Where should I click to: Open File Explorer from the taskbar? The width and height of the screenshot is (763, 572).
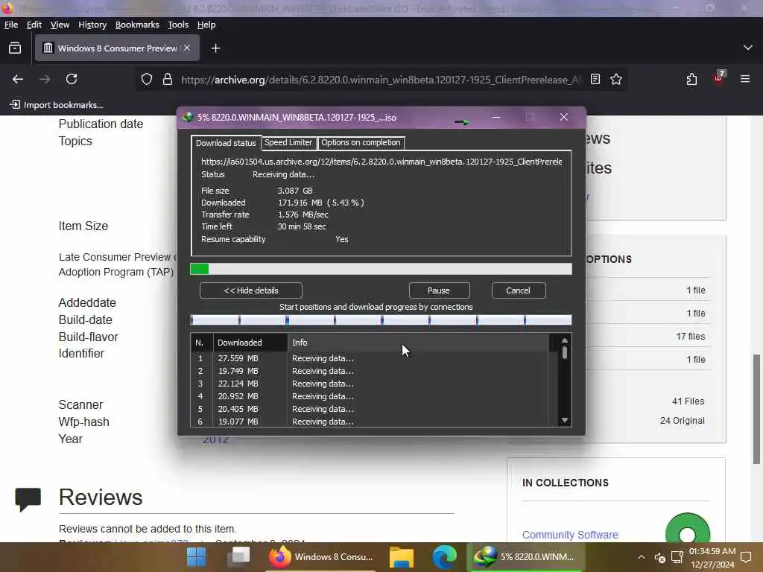(x=402, y=557)
